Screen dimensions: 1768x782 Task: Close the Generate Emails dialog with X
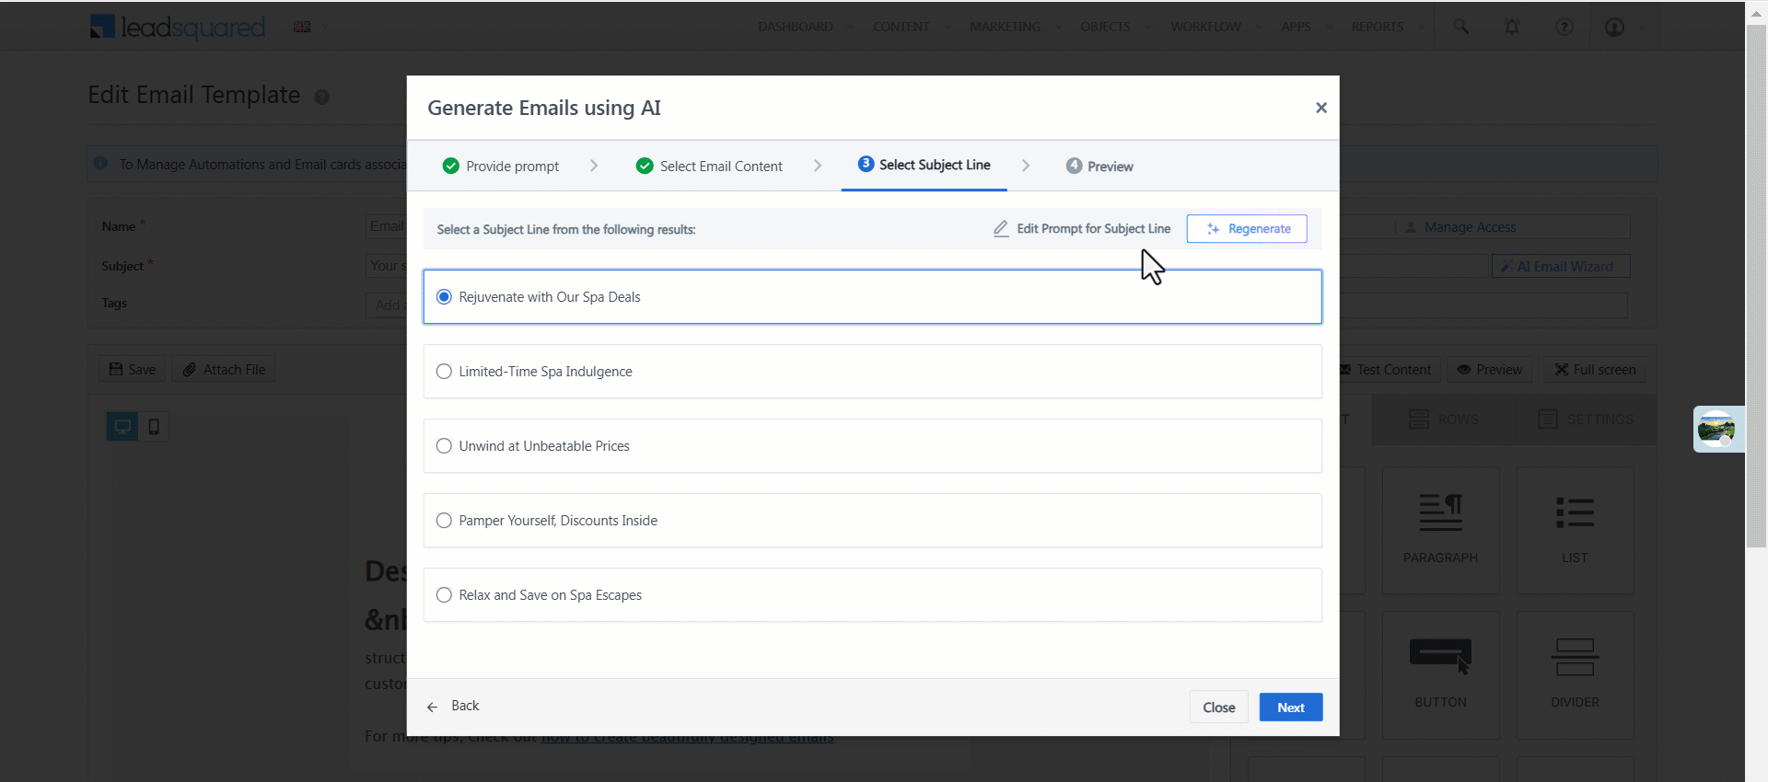1321,108
